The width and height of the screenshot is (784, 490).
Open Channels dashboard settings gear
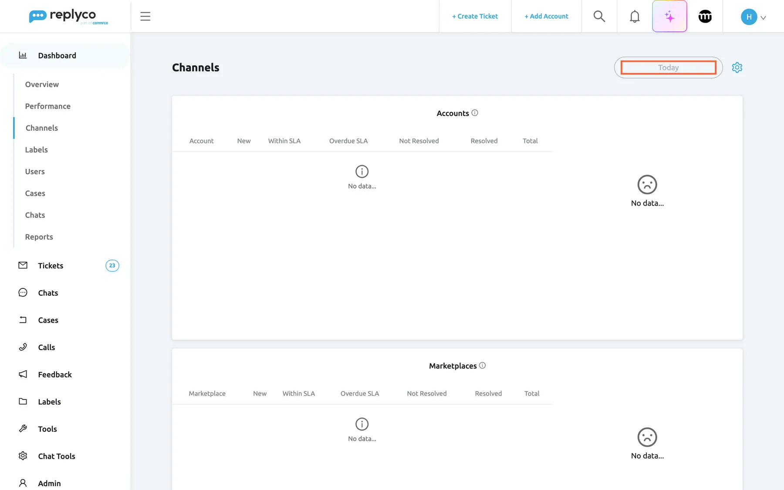(737, 68)
